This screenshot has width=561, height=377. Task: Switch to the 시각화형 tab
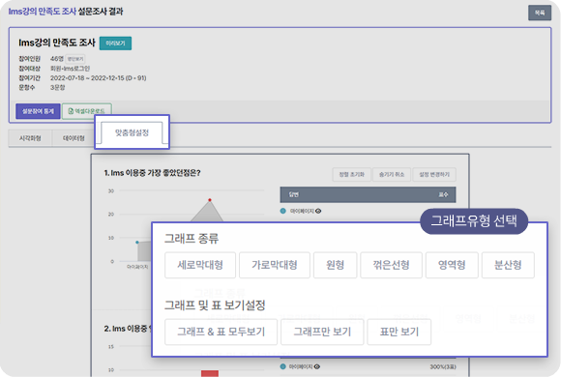pos(30,138)
